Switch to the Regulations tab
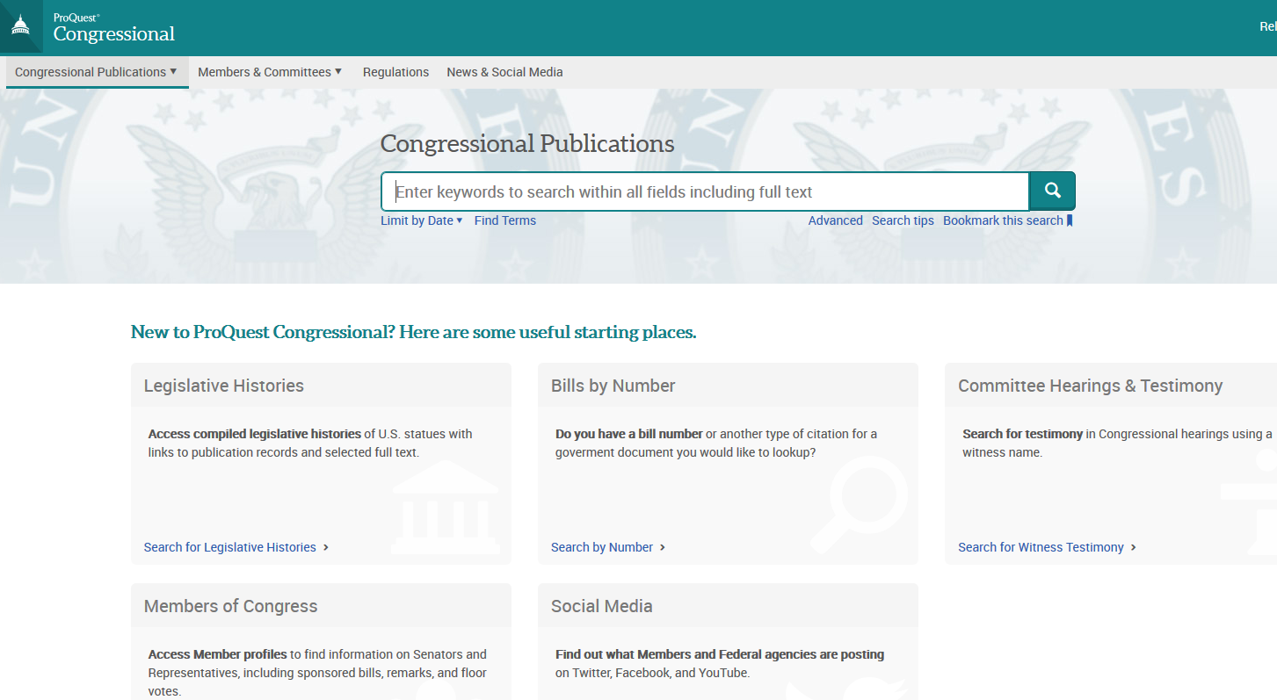This screenshot has height=700, width=1277. 395,72
